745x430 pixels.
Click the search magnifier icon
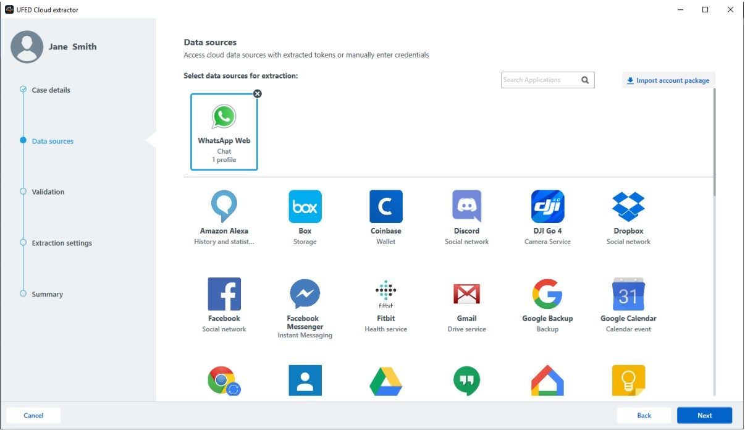pos(585,80)
